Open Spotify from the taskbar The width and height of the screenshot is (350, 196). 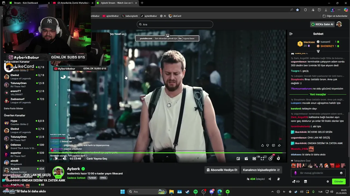tap(196, 192)
